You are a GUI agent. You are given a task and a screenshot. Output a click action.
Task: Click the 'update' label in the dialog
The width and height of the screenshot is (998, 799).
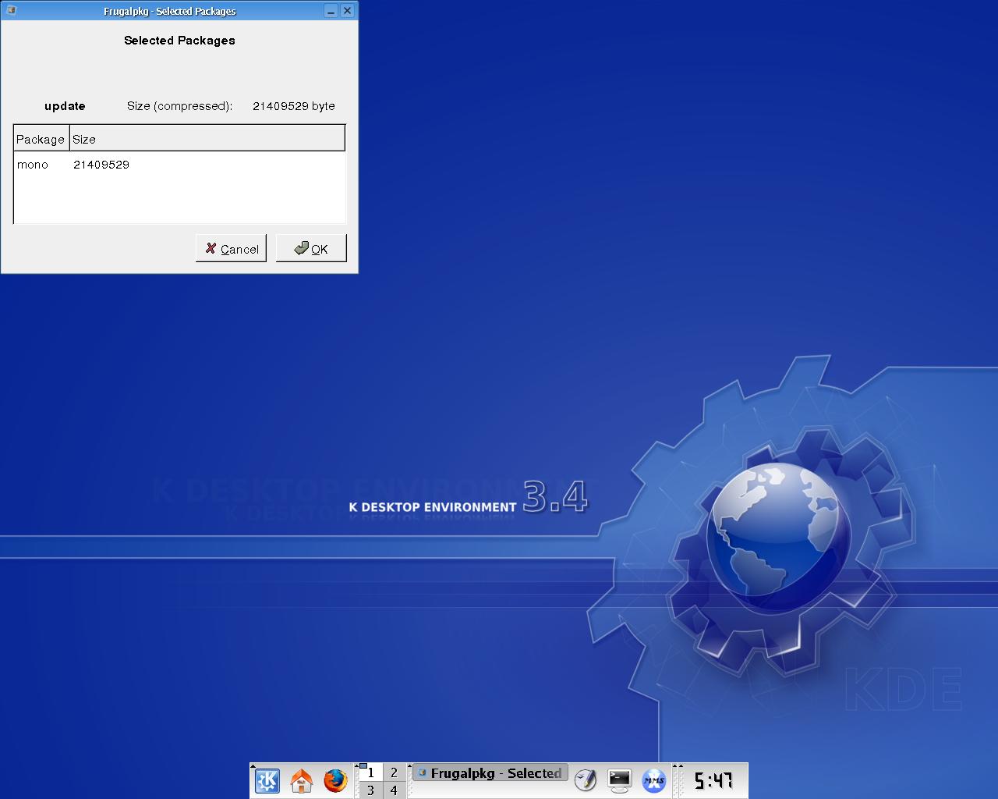[65, 106]
